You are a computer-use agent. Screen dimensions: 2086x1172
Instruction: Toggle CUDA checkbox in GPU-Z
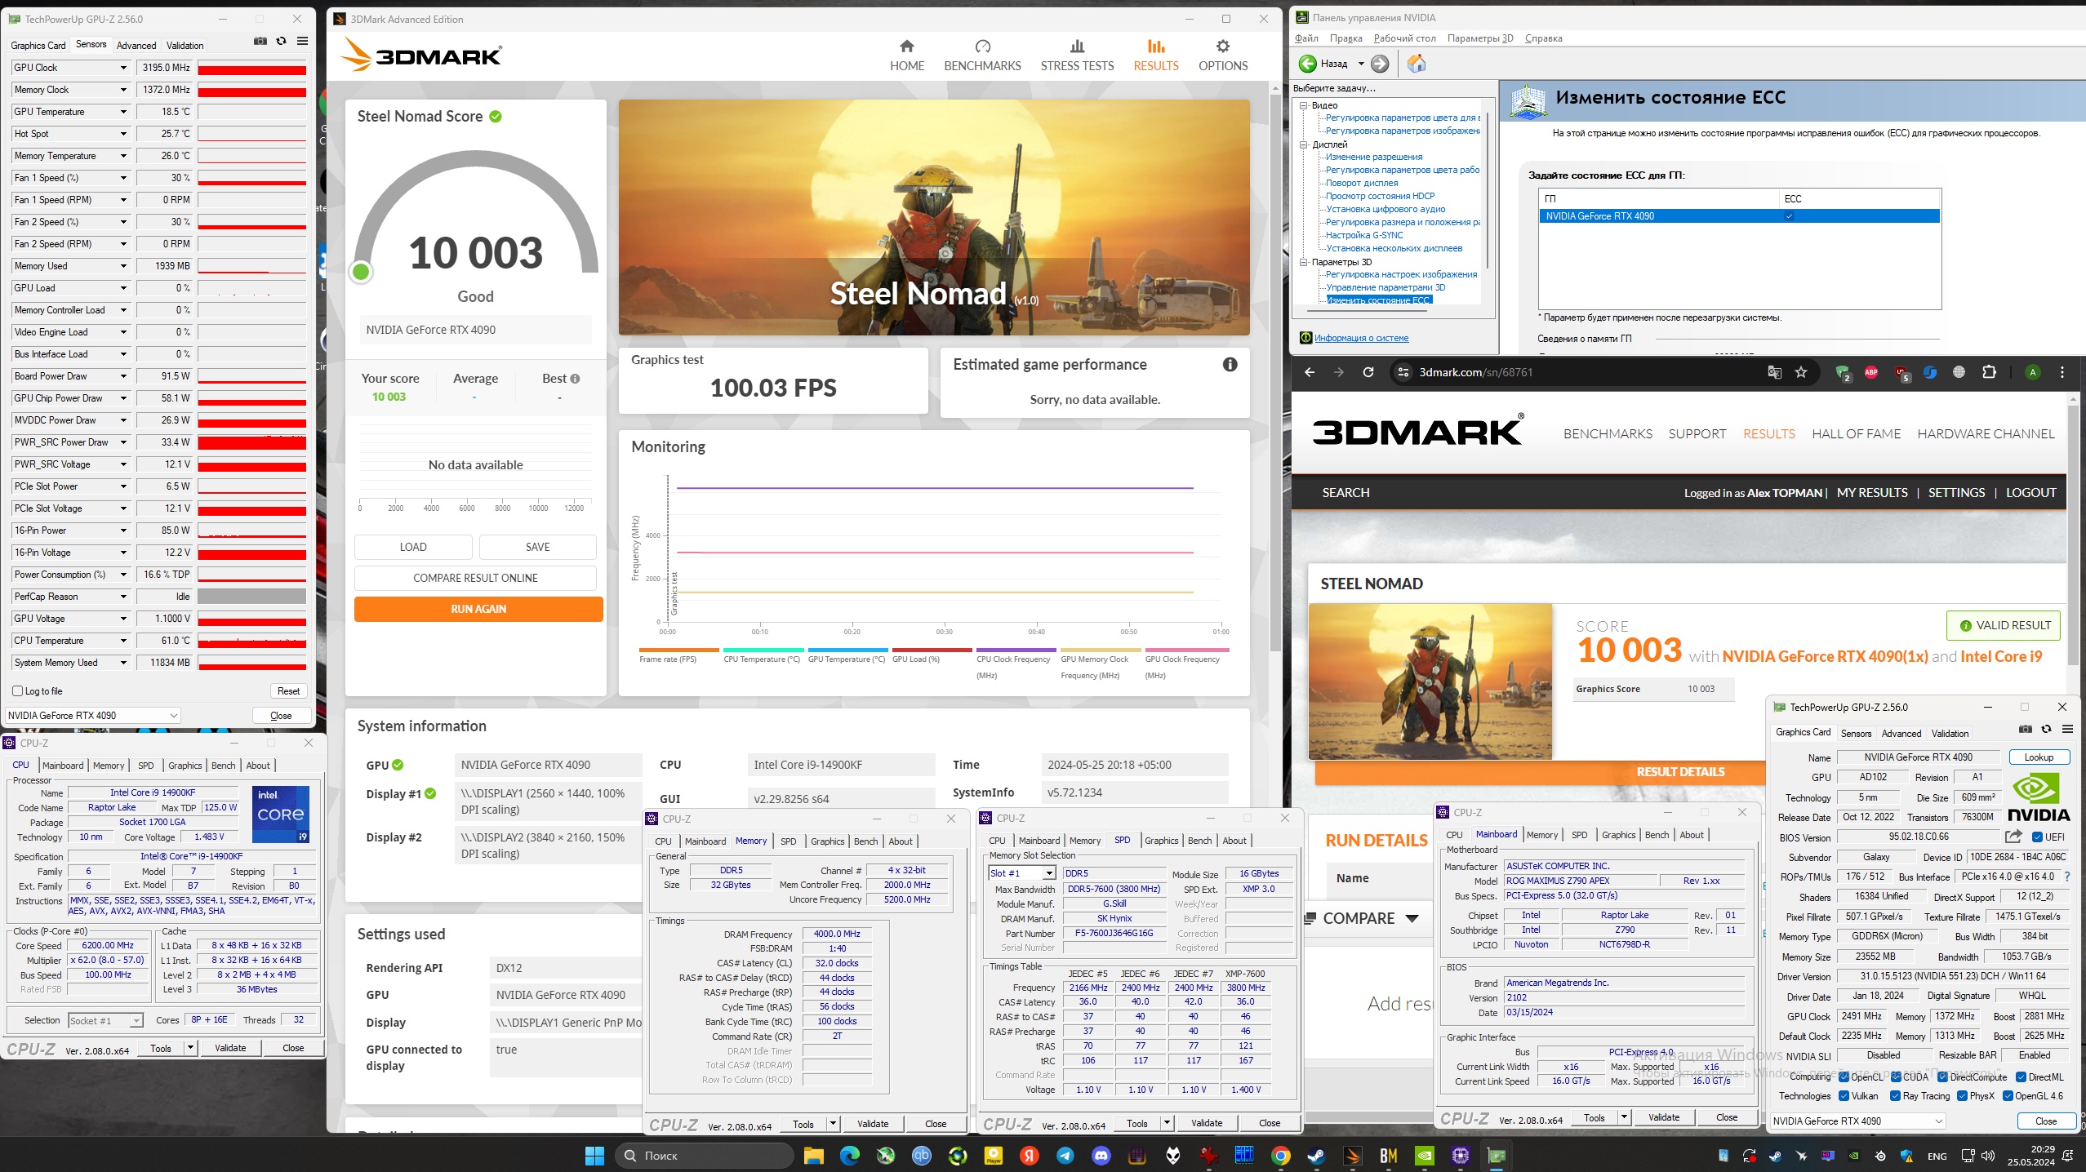coord(1896,1077)
